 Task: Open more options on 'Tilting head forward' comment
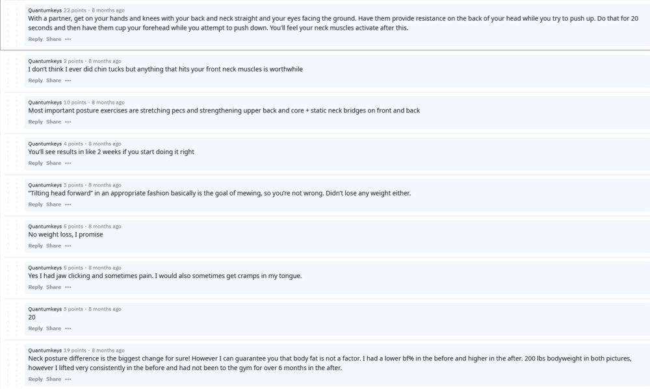click(x=68, y=205)
